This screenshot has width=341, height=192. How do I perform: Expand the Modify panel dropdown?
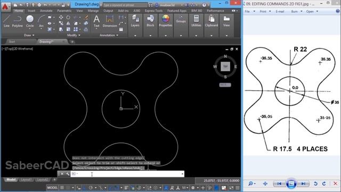click(x=74, y=35)
